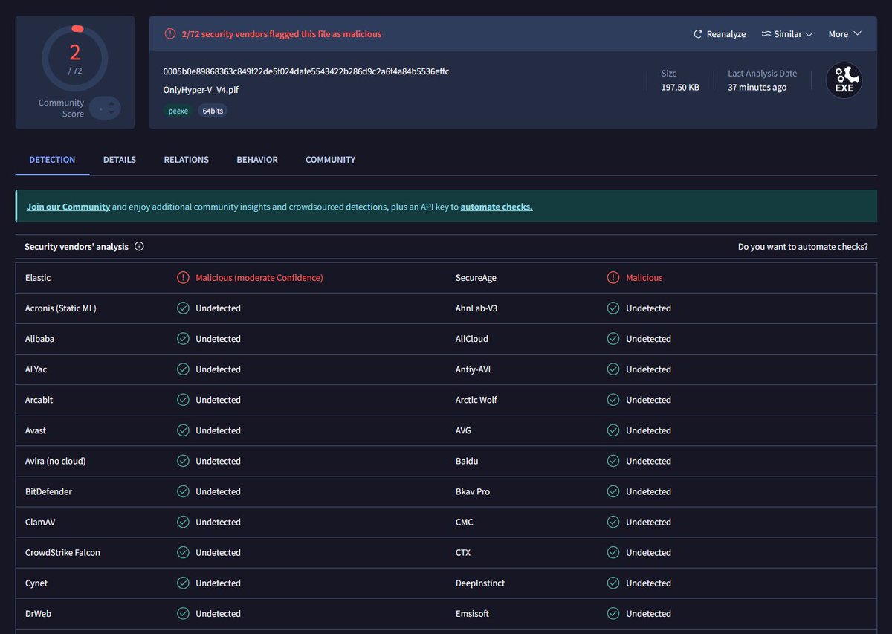Viewport: 892px width, 634px height.
Task: Click the 2/72 detection score gauge
Action: pos(75,58)
